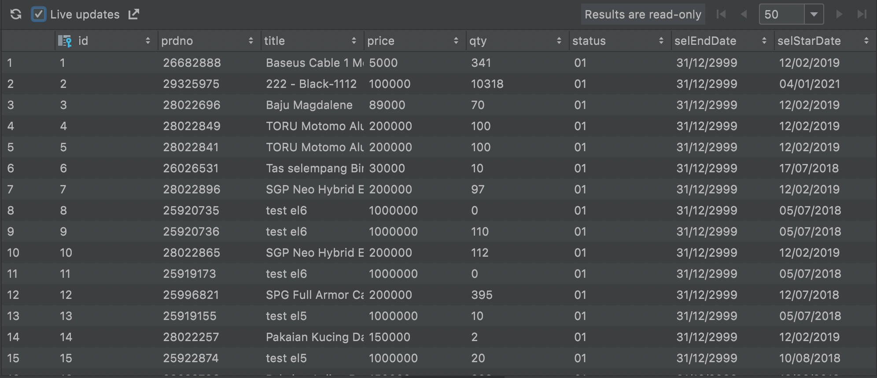Image resolution: width=877 pixels, height=378 pixels.
Task: Toggle Live updates checkbox
Action: click(39, 15)
